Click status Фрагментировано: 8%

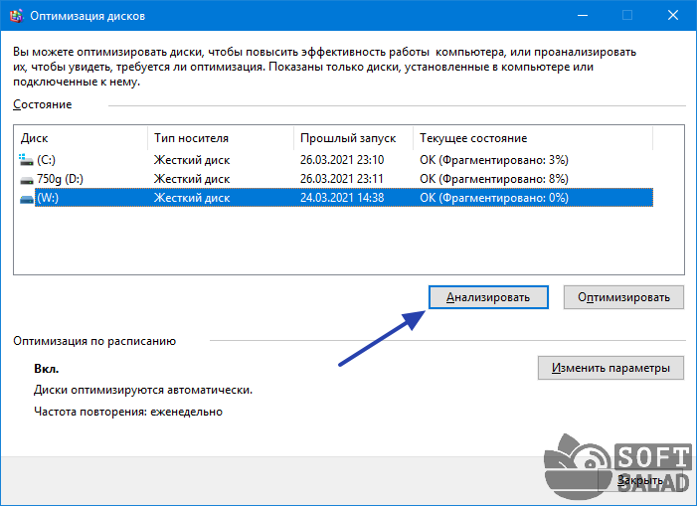494,179
